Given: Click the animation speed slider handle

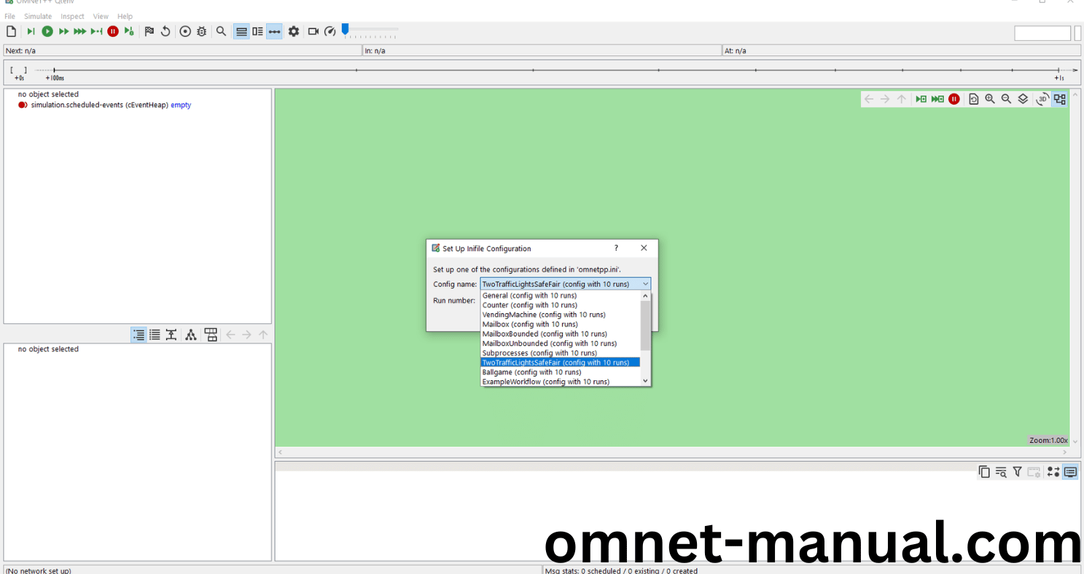Looking at the screenshot, I should [346, 29].
